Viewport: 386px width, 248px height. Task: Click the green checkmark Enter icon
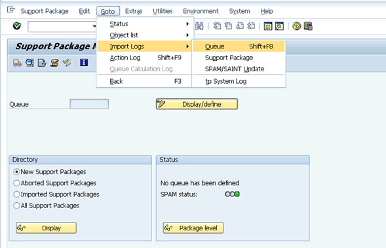tap(17, 26)
